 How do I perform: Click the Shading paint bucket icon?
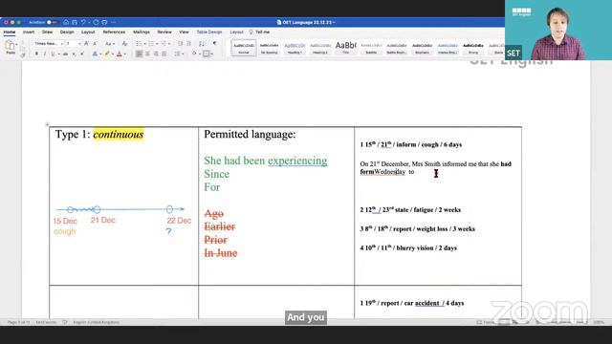[194, 54]
